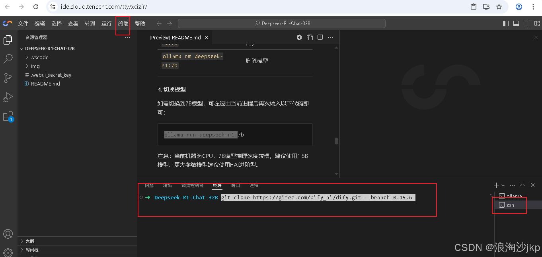Viewport: 542px width, 257px height.
Task: Reload the page in browser
Action: point(36,7)
